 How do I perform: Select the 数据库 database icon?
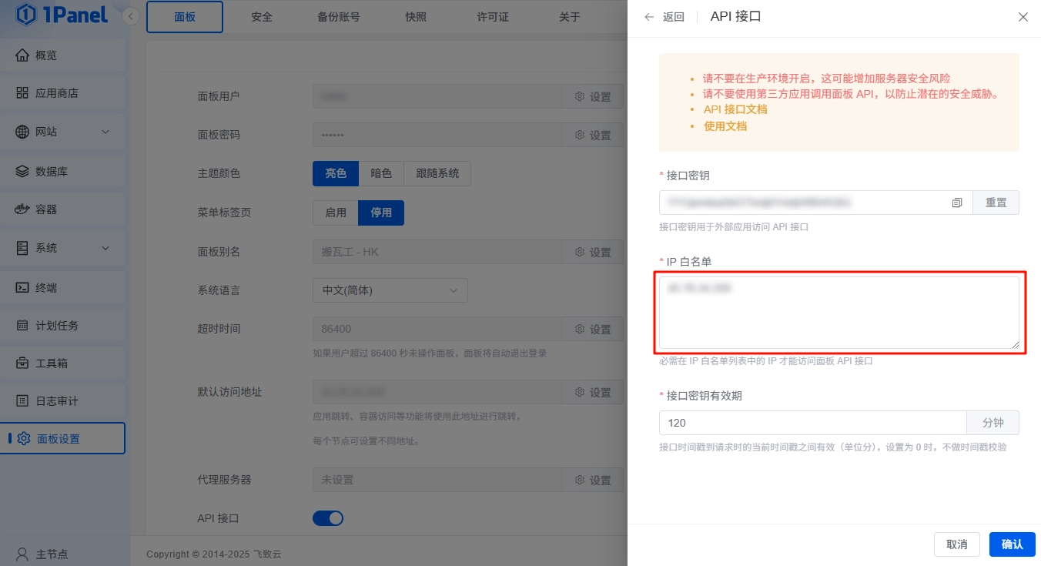pos(22,171)
